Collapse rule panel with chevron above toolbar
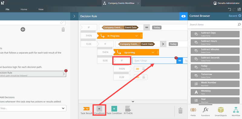This screenshot has height=119, width=242. point(133,101)
